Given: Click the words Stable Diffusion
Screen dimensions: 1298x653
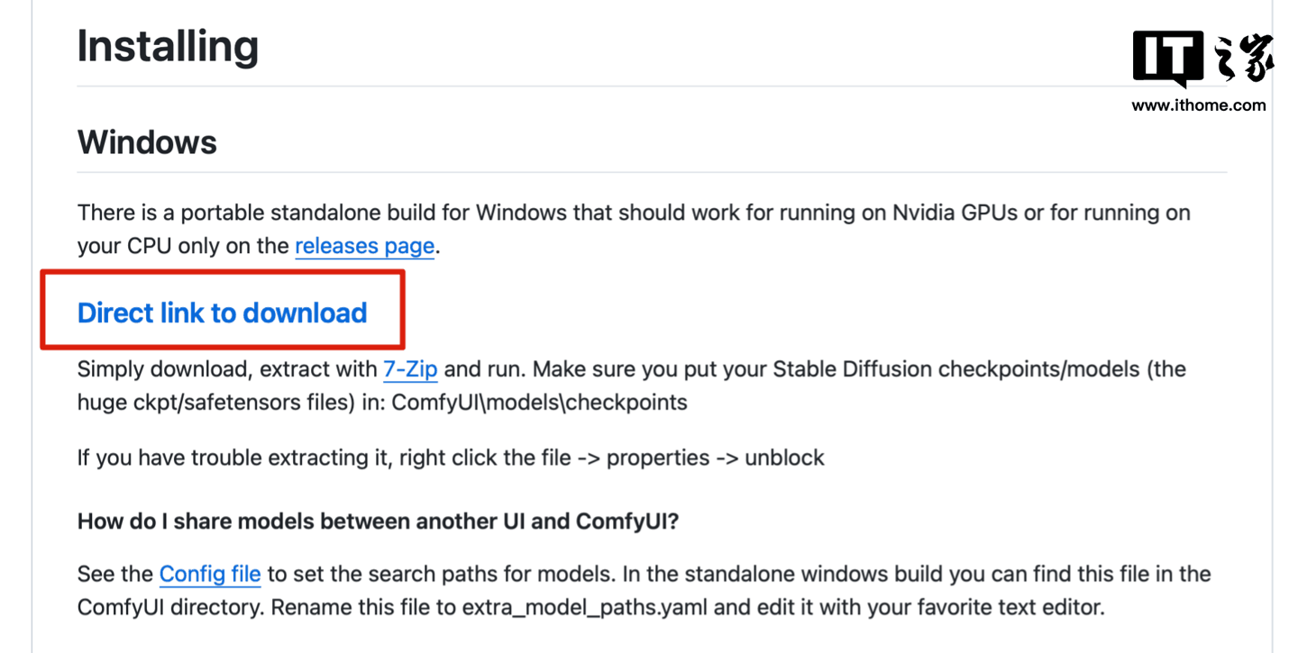Looking at the screenshot, I should (x=853, y=369).
